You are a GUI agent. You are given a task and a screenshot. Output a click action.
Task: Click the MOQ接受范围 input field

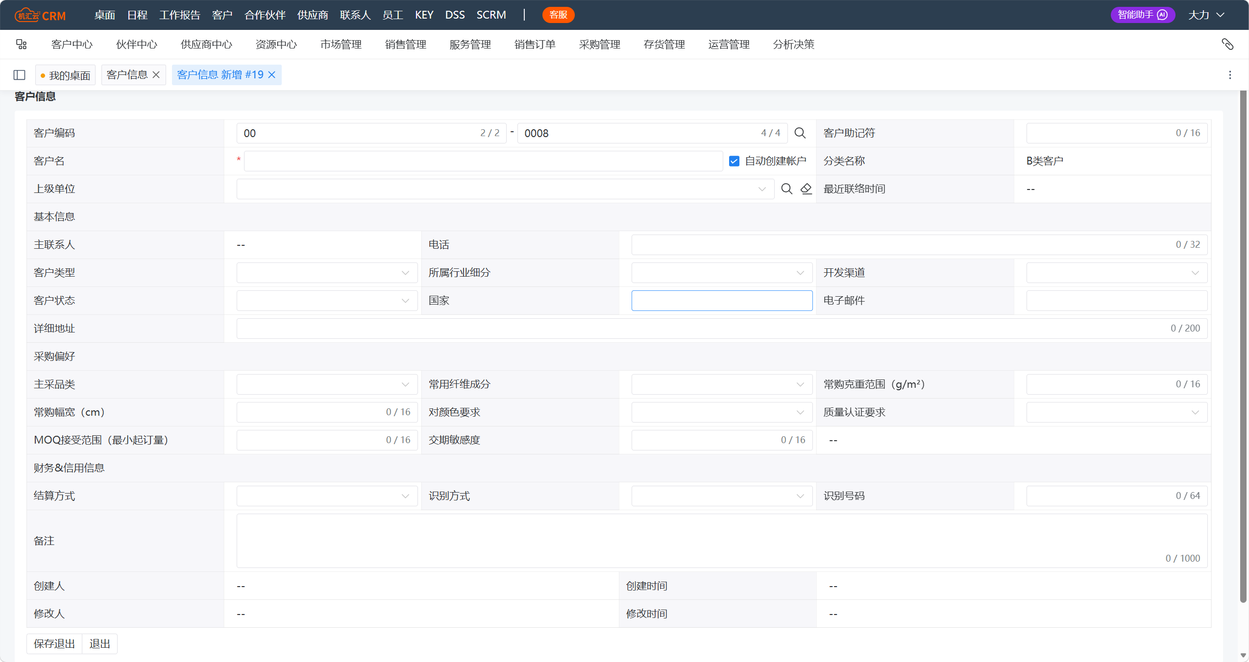pyautogui.click(x=327, y=440)
